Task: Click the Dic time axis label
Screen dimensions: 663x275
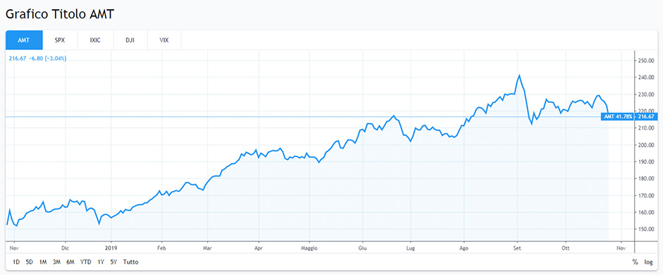Action: [x=65, y=248]
